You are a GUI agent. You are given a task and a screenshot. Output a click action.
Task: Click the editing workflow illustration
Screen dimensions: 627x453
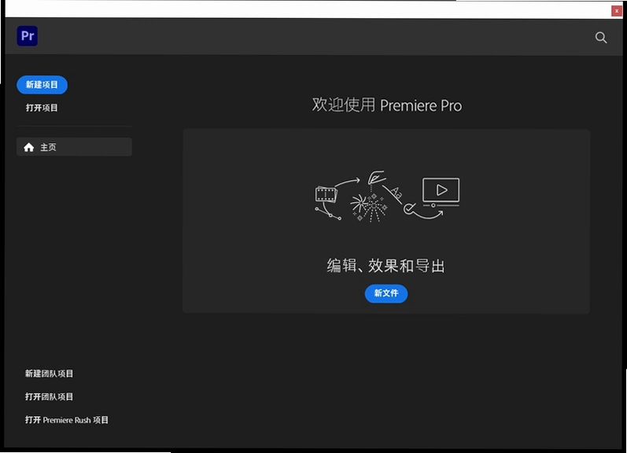(x=387, y=196)
